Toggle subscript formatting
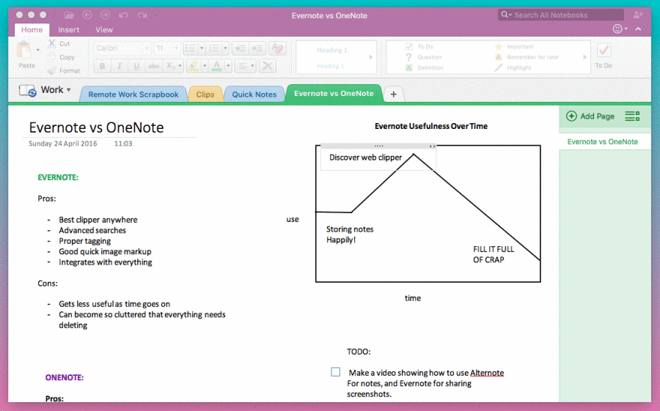Screen dimensions: 660x411 coord(170,66)
